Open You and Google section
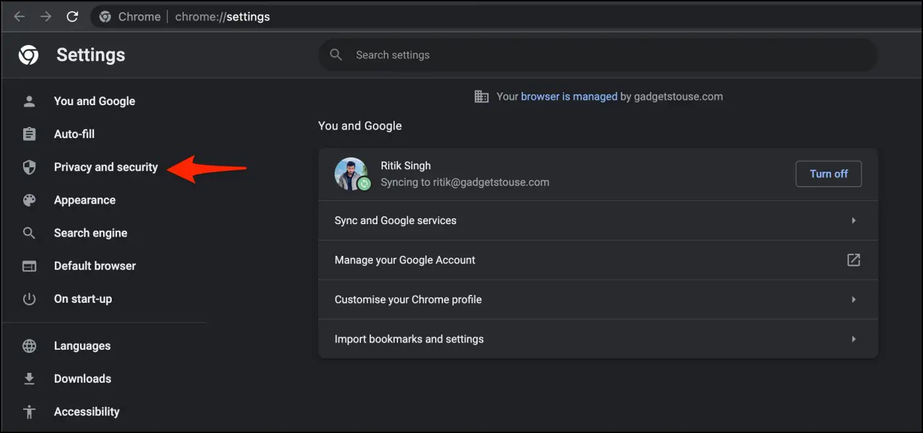923x433 pixels. 95,101
